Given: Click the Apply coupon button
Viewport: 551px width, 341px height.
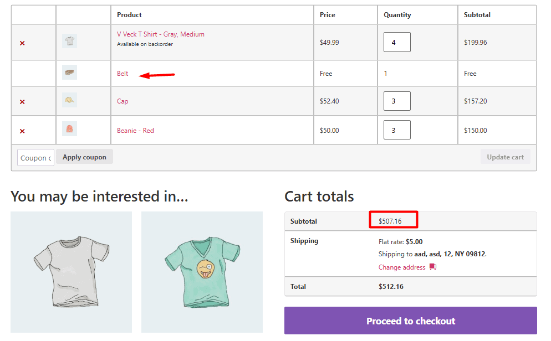Looking at the screenshot, I should coord(84,157).
